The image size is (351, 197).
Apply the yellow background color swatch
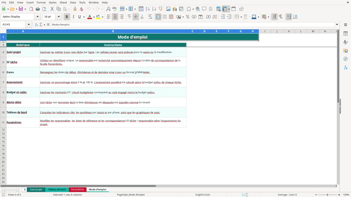click(x=98, y=17)
